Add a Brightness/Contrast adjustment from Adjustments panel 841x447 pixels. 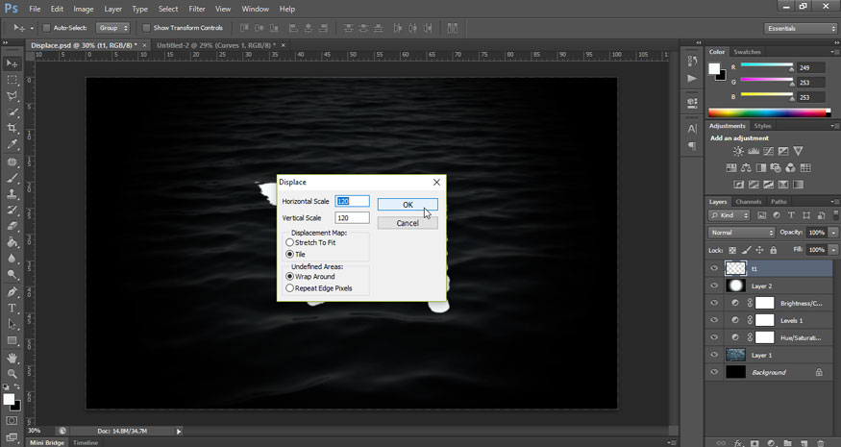(x=738, y=151)
